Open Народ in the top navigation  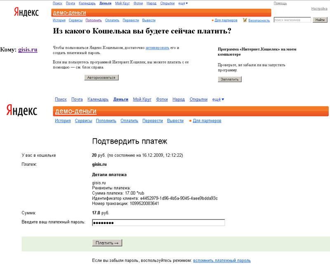pos(151,3)
